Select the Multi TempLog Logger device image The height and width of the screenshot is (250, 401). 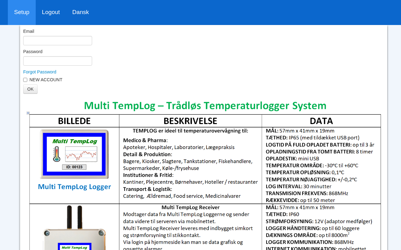tap(74, 154)
